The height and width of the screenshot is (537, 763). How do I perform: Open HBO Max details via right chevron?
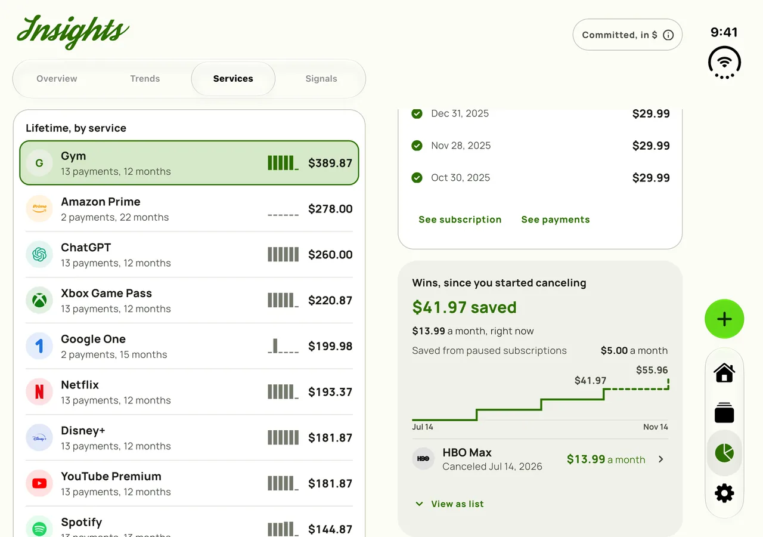point(660,459)
